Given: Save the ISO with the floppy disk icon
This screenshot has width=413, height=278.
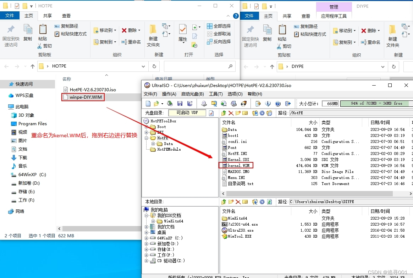Looking at the screenshot, I should coord(180,104).
